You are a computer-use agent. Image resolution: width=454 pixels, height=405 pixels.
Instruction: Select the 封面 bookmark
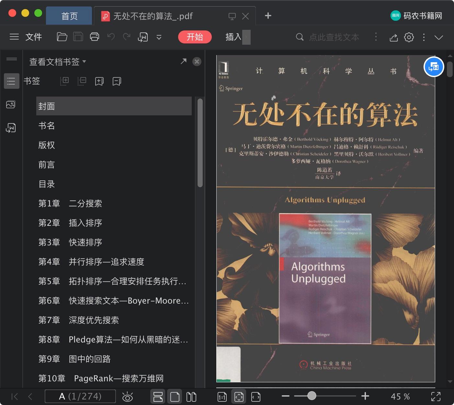114,106
